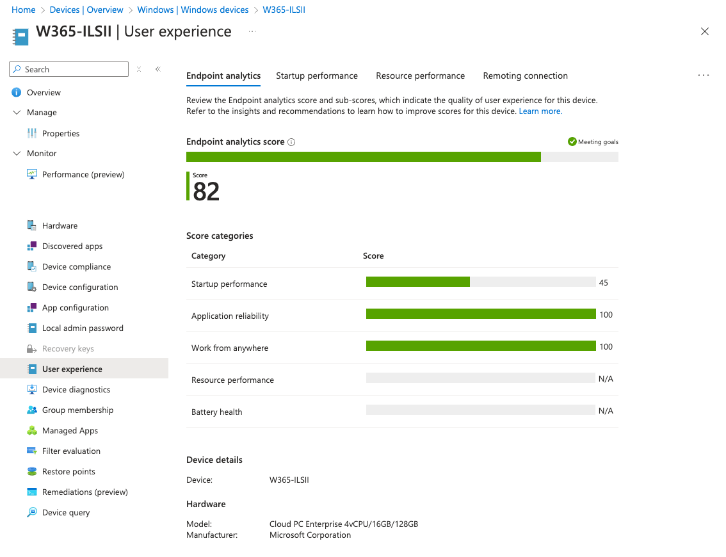The image size is (726, 557).
Task: Select the Endpoint analytics tab
Action: pyautogui.click(x=223, y=76)
